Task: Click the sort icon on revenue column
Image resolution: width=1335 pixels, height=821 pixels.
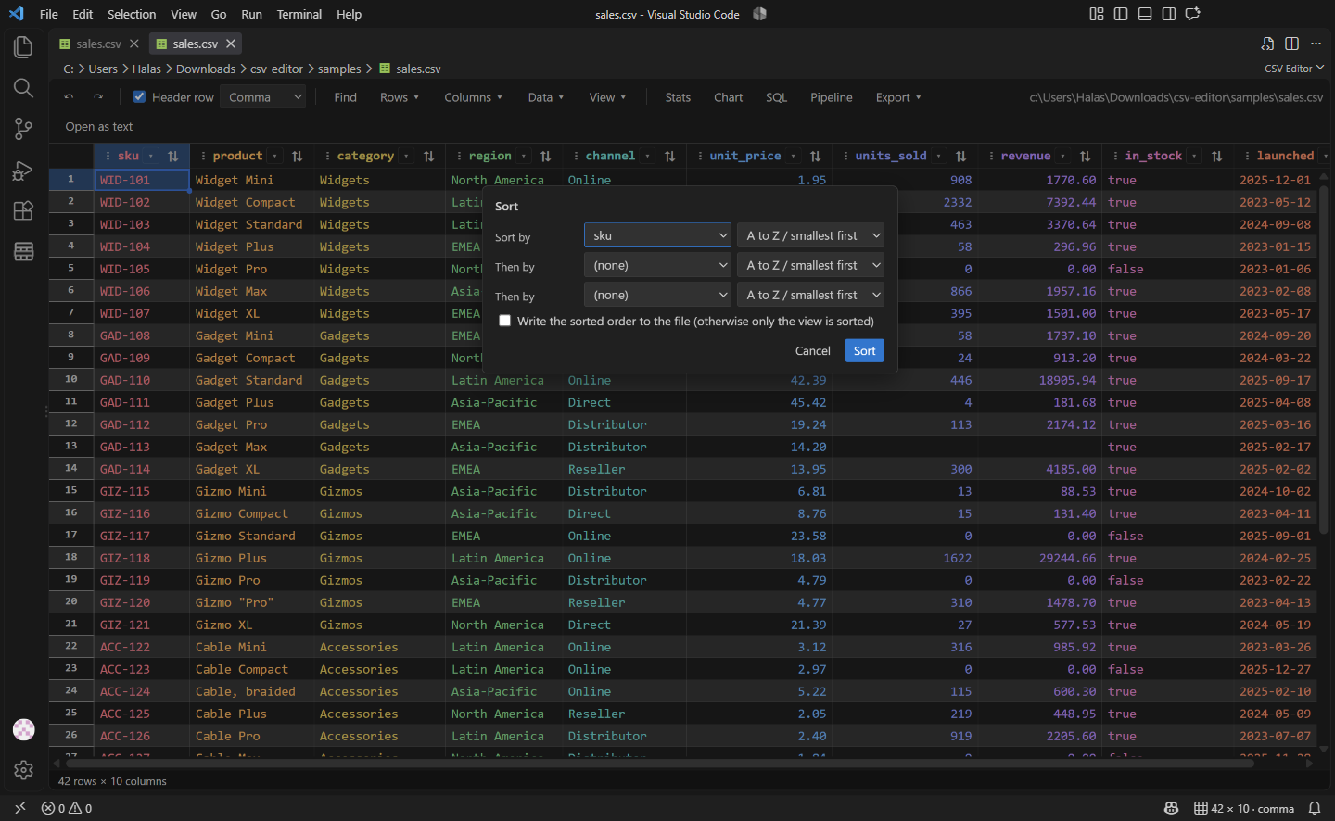Action: pyautogui.click(x=1085, y=157)
